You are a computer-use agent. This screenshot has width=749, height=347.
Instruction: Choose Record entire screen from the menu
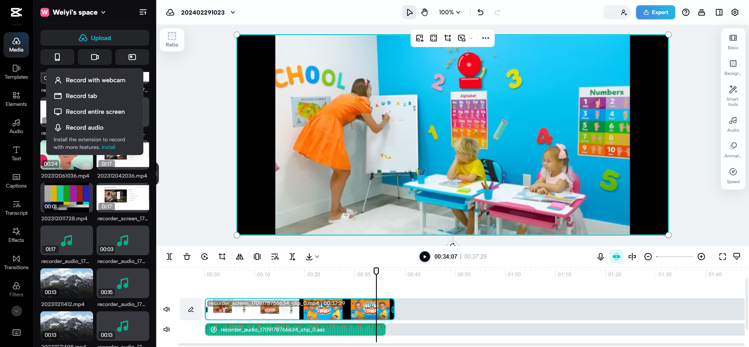point(95,111)
